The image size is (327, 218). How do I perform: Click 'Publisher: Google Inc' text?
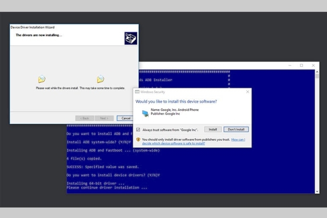point(165,114)
